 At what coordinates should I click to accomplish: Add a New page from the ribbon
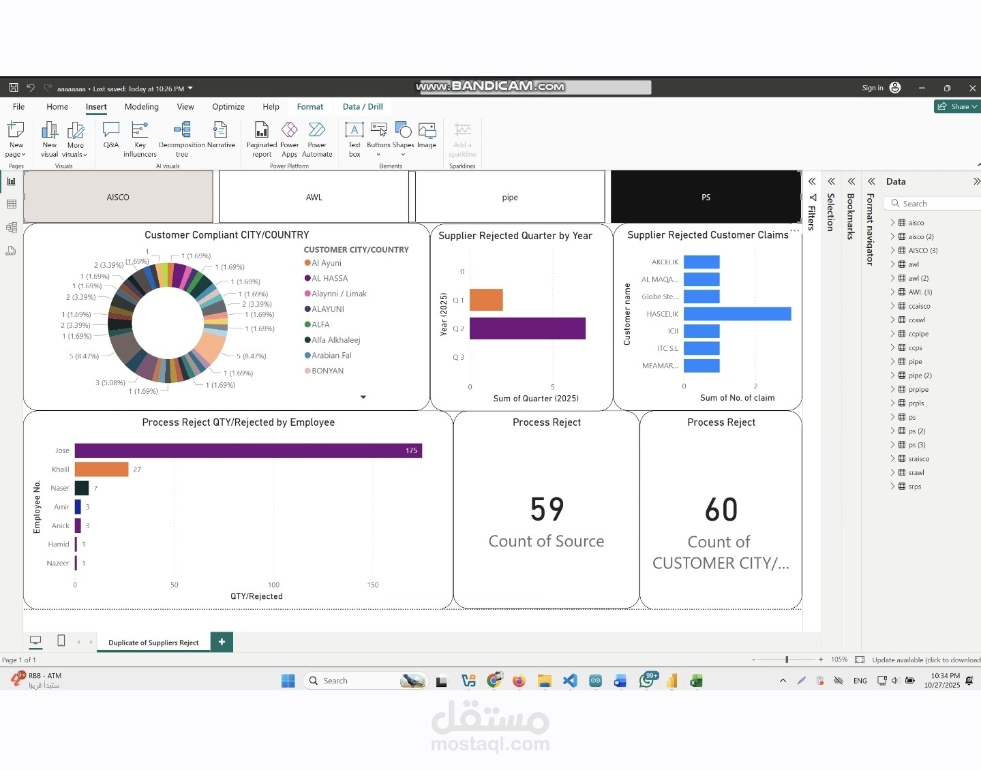tap(16, 139)
